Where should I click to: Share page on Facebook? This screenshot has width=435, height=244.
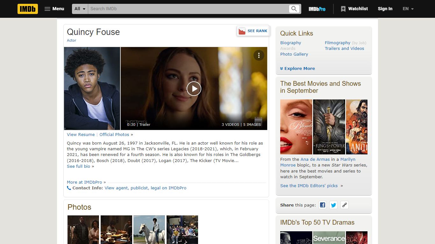pos(323,205)
